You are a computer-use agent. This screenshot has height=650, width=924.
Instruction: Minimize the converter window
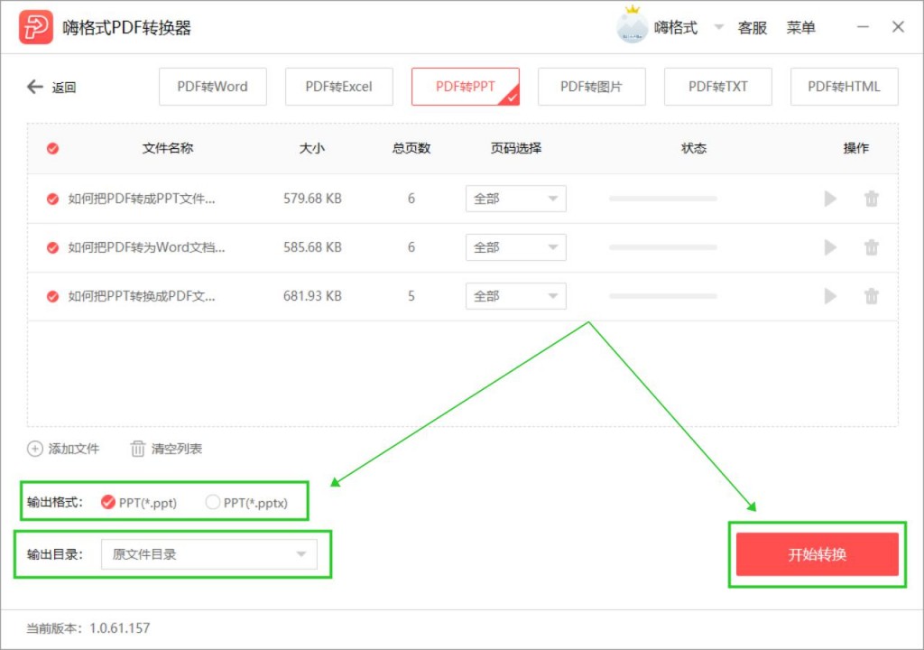coord(863,27)
